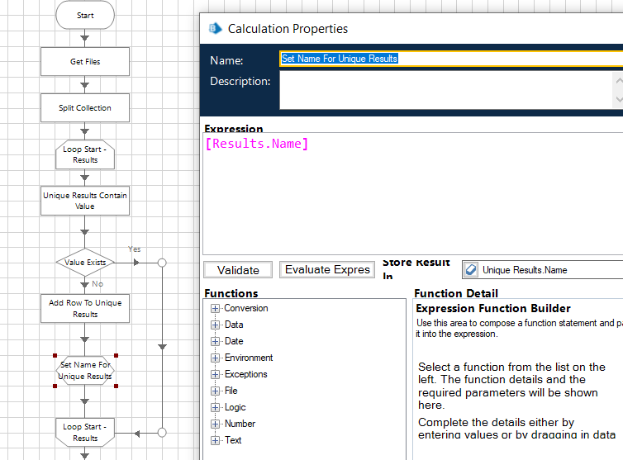Click the data item icon beside Unique Results.Name

click(471, 269)
